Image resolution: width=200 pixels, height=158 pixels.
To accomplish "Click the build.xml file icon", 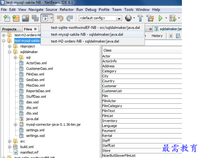I will click(x=15, y=147).
